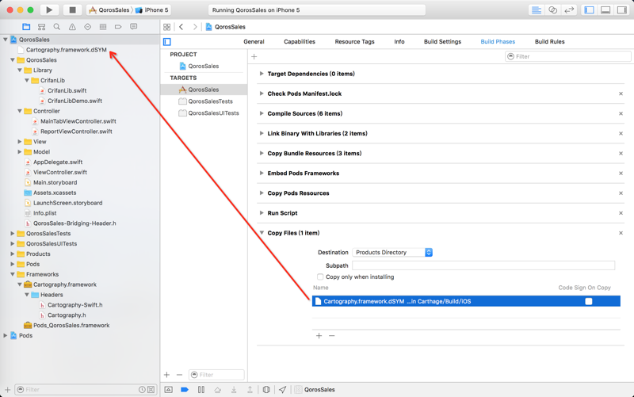634x397 pixels.
Task: Toggle the project and targets list sidebar
Action: tap(167, 42)
